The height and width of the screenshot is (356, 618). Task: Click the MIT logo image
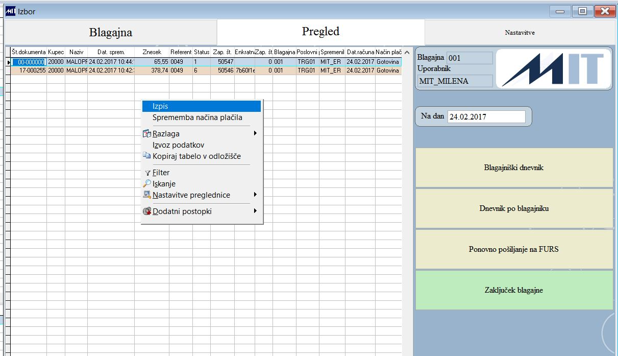click(554, 69)
